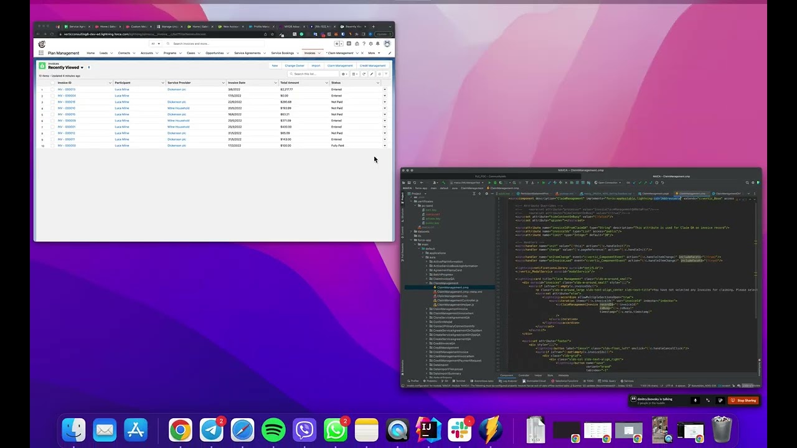Open the Invoice ID column header menu
Viewport: 797px width, 448px height.
point(110,83)
